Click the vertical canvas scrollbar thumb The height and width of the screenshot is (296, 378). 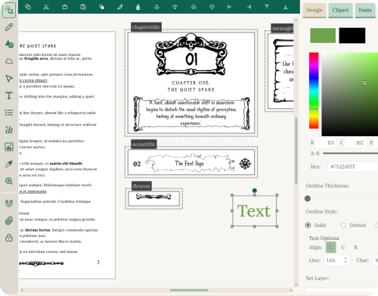pos(296,151)
